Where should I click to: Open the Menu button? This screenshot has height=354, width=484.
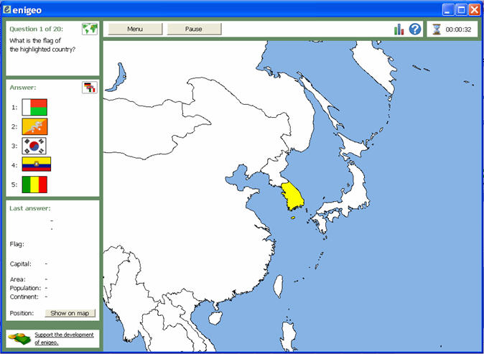click(135, 29)
